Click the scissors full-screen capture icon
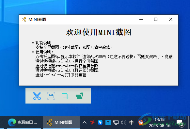The width and height of the screenshot is (190, 129). click(x=37, y=96)
